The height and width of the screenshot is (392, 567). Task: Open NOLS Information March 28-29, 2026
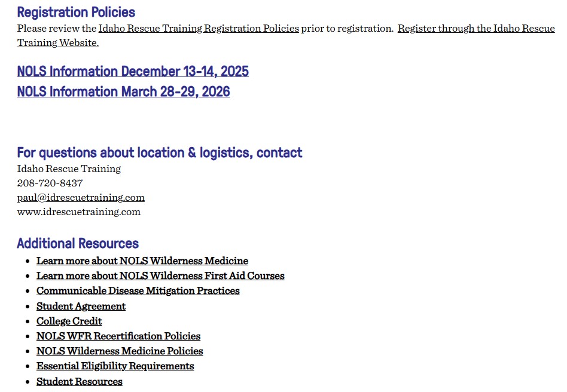point(123,92)
